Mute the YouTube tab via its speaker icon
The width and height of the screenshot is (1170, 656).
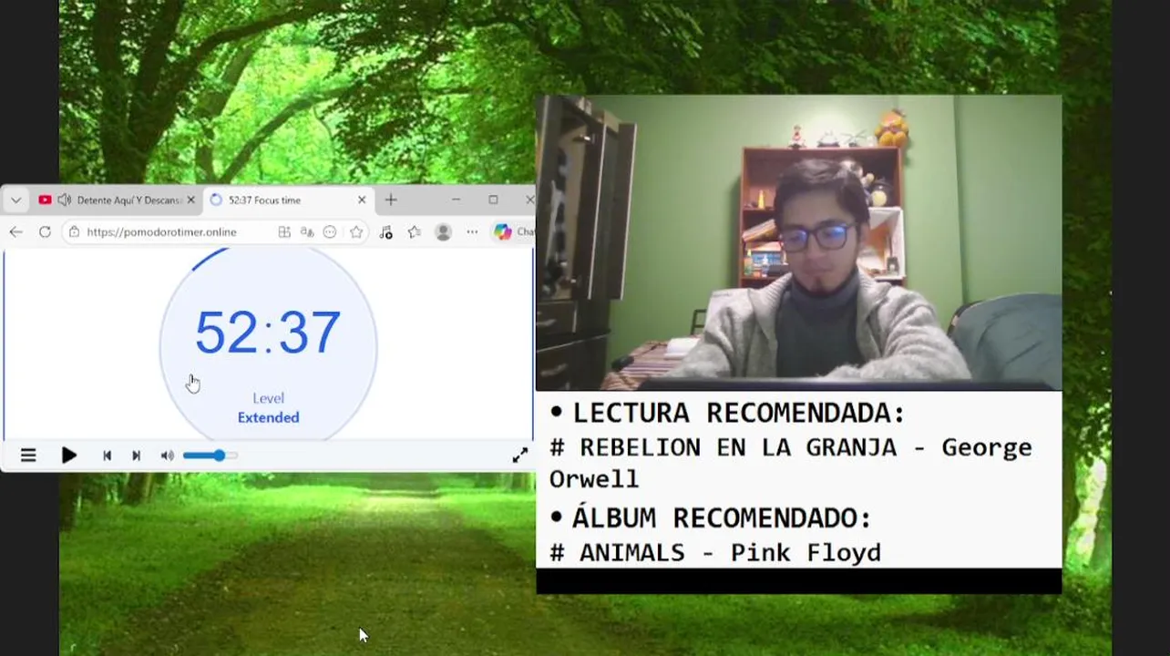[x=64, y=200]
